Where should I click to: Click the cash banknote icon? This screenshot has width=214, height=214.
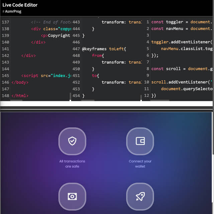point(72,197)
